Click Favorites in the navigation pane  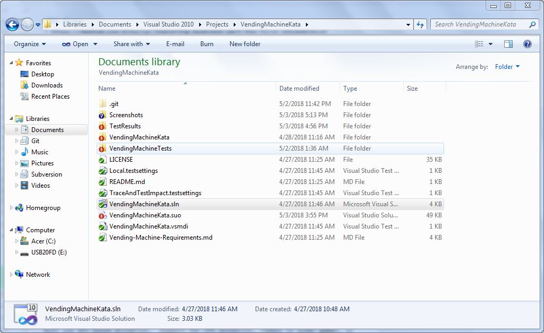point(38,63)
